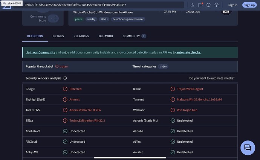Switch to the DETAILS tab
Screen dimensions: 260x160
coord(58,36)
